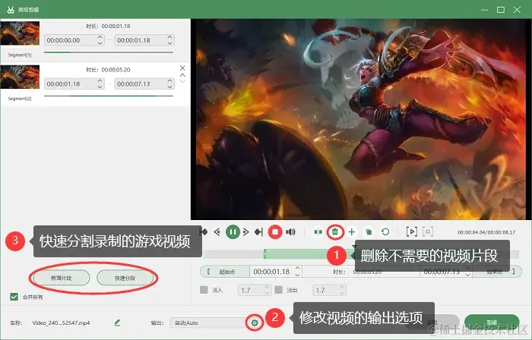
Task: Click the video preview area
Action: (361, 119)
